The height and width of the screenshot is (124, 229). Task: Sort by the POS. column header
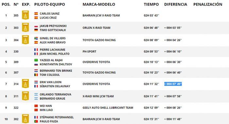[x=6, y=4]
